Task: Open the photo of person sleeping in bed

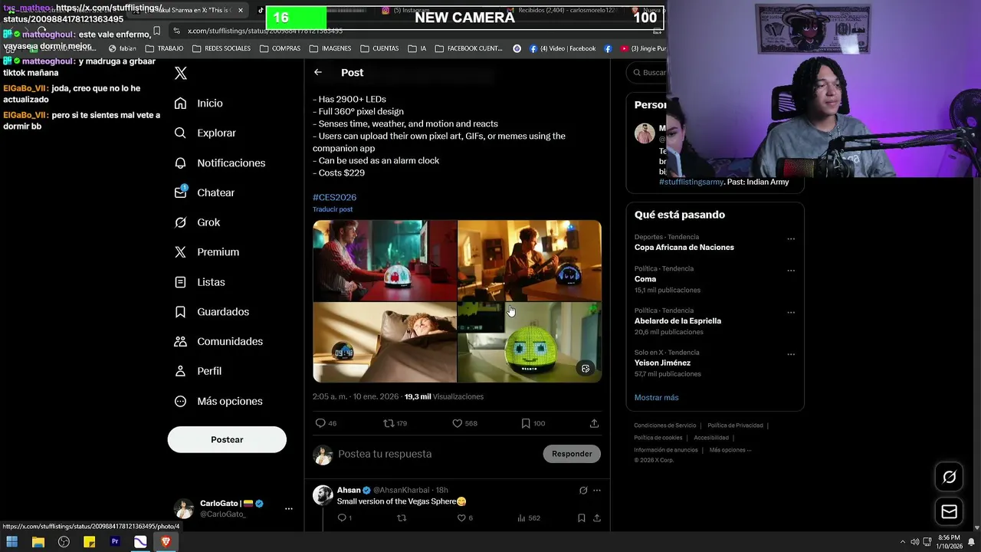Action: click(384, 342)
